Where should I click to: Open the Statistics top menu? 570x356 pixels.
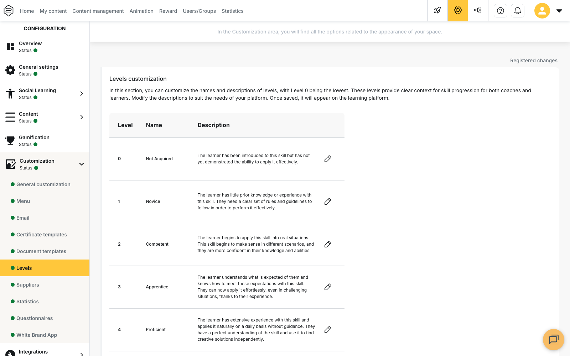(233, 11)
